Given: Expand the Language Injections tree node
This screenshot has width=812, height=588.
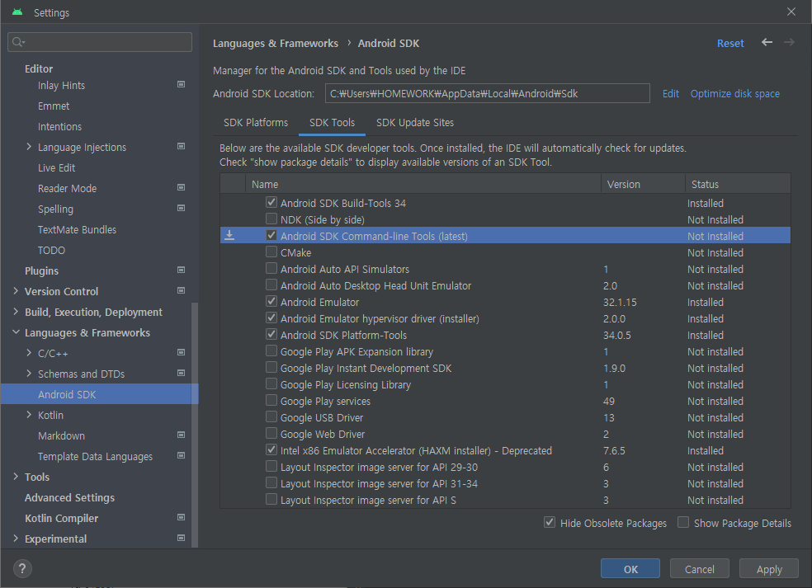Looking at the screenshot, I should click(29, 147).
